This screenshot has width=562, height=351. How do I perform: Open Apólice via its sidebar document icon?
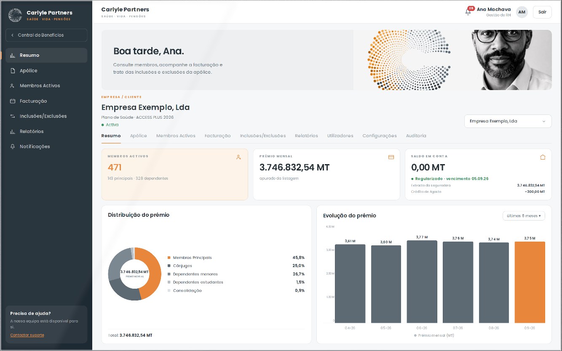(x=13, y=71)
